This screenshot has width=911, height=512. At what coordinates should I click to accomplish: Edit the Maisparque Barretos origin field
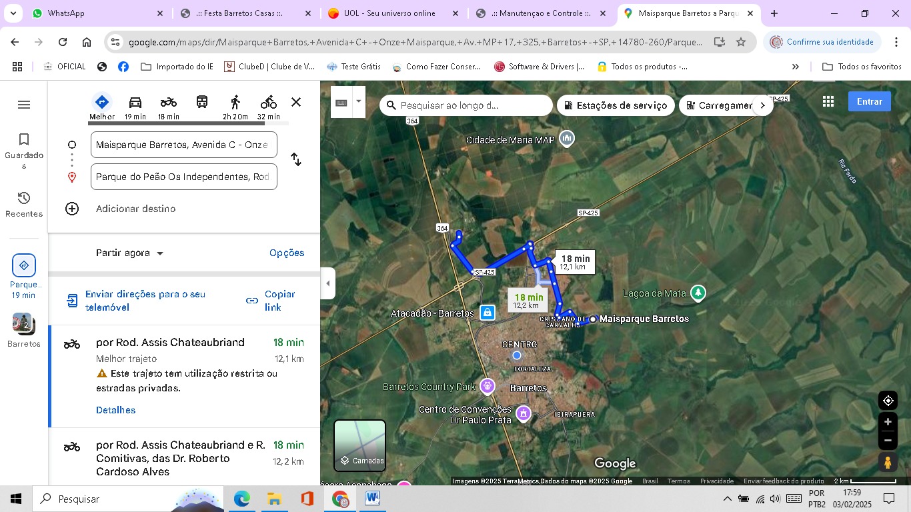pyautogui.click(x=184, y=145)
